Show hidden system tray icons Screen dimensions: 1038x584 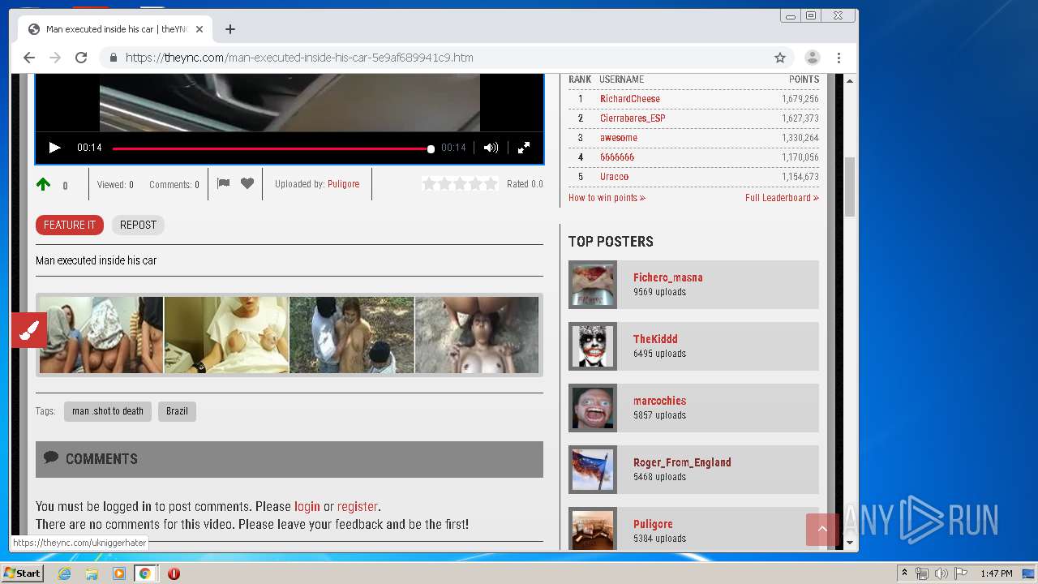pyautogui.click(x=904, y=573)
